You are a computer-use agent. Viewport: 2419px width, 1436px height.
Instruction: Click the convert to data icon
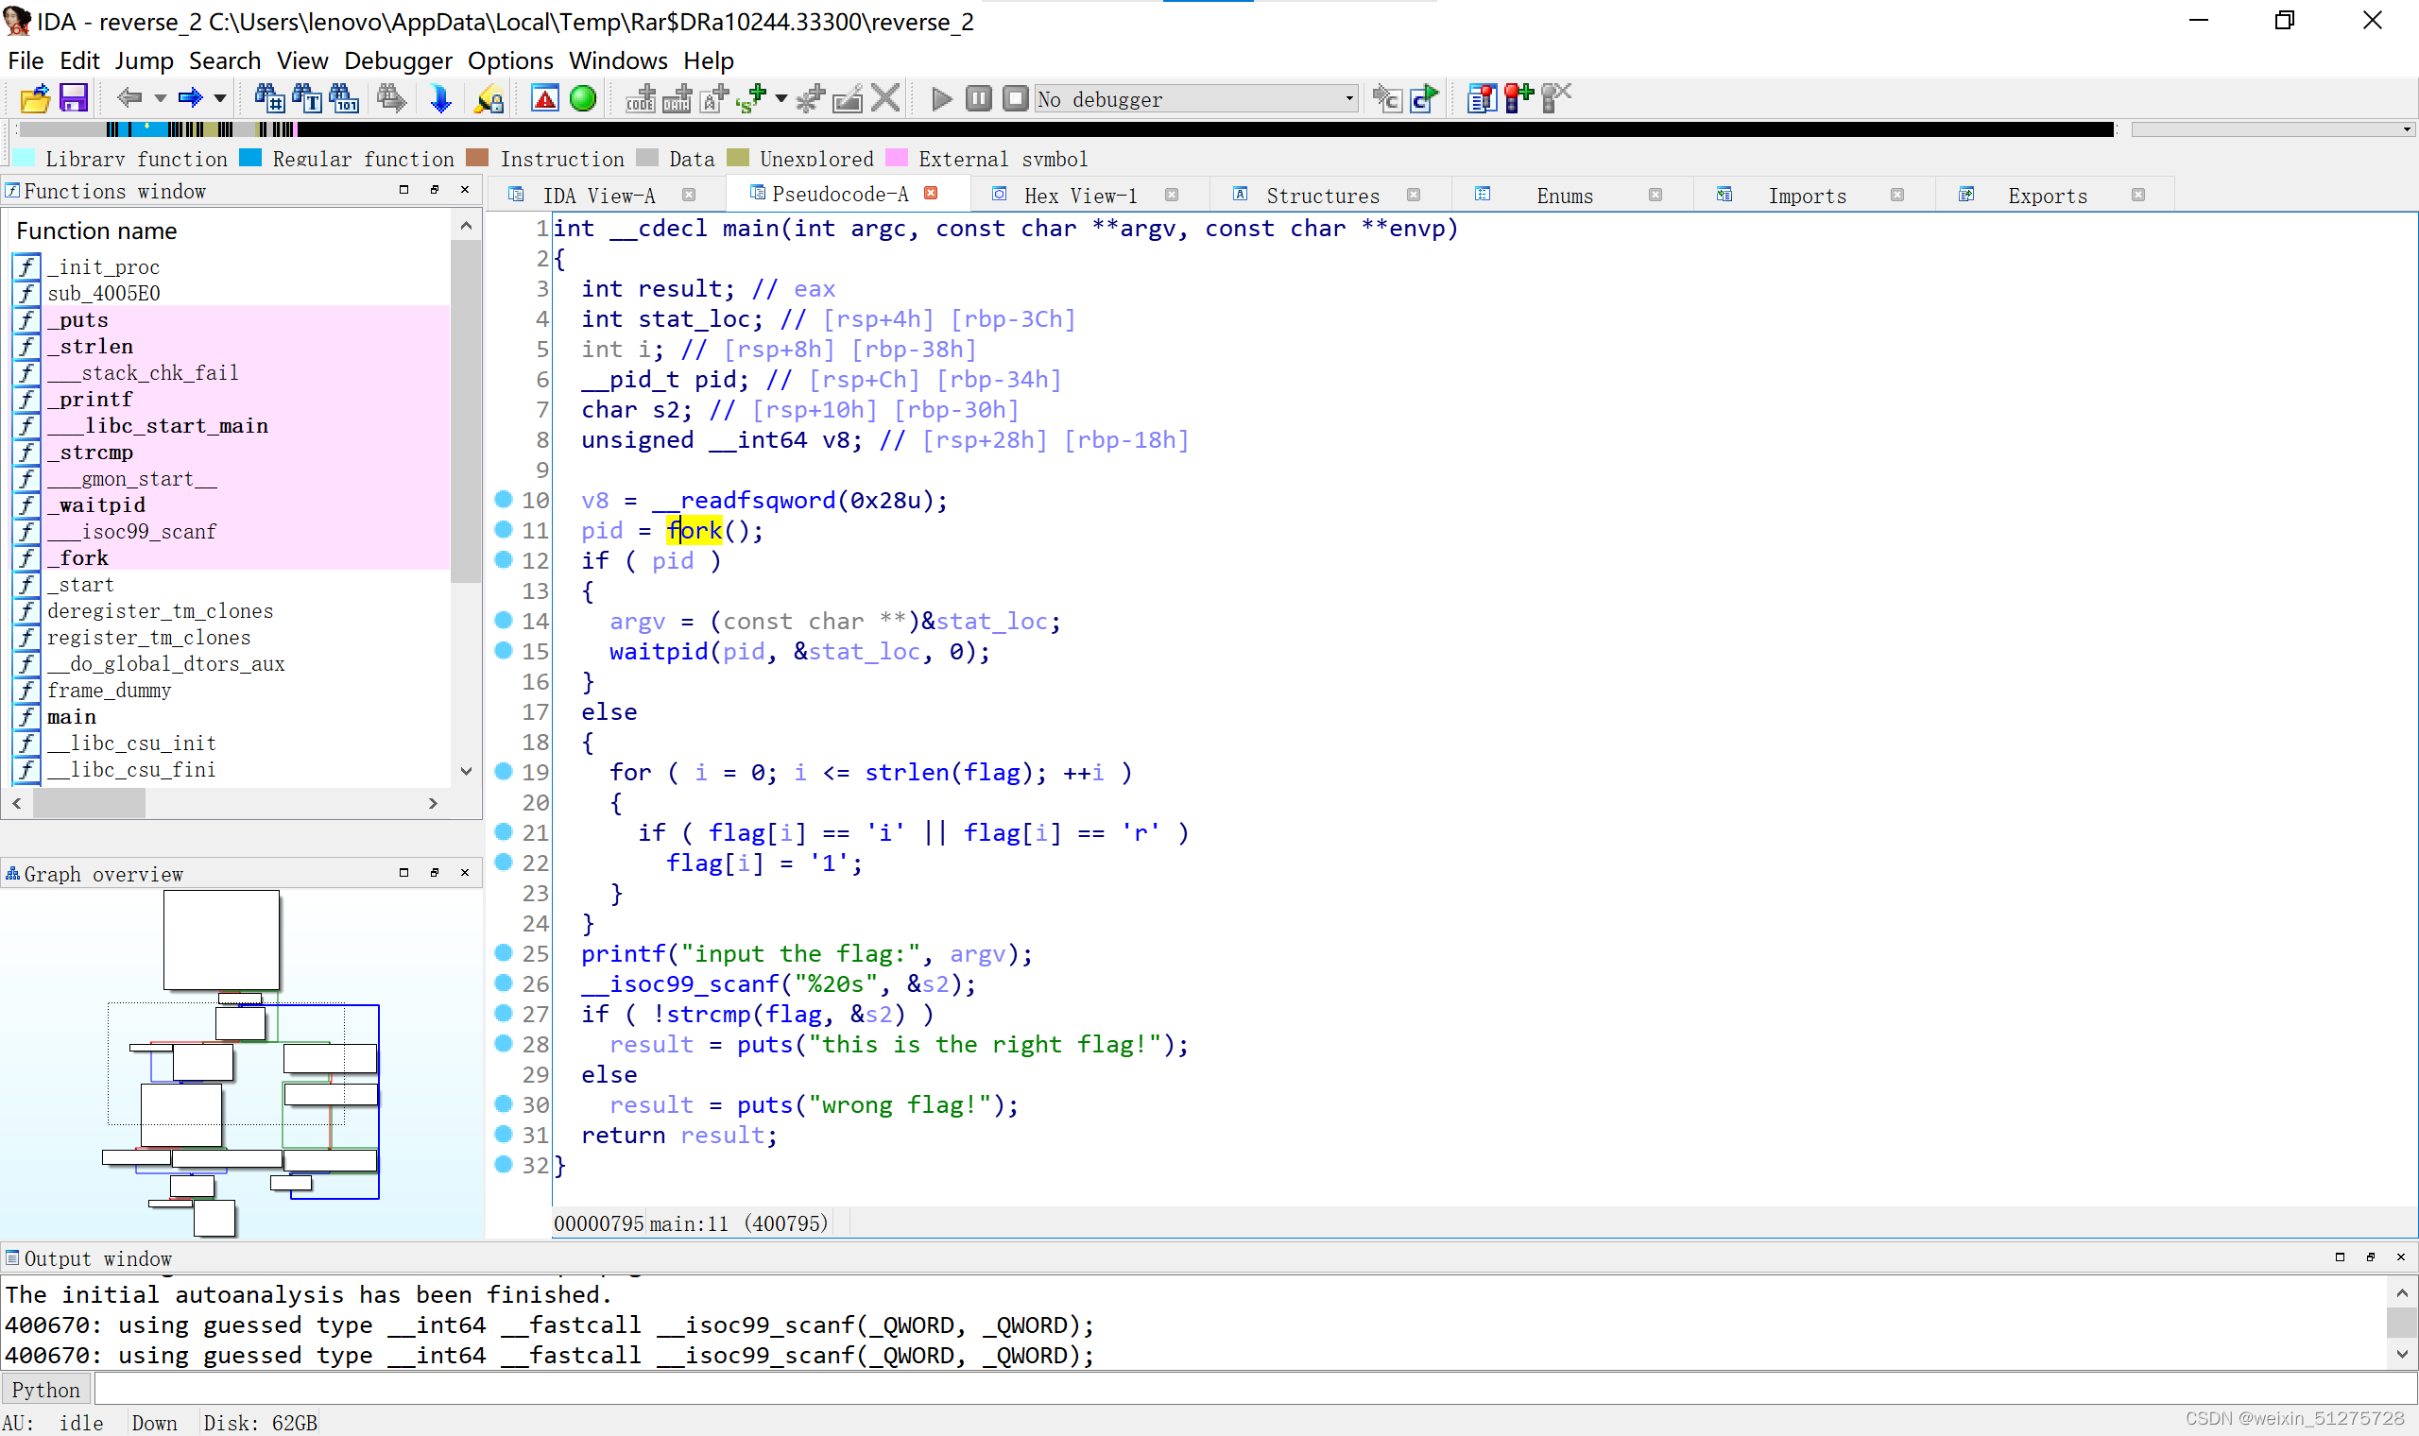(678, 98)
